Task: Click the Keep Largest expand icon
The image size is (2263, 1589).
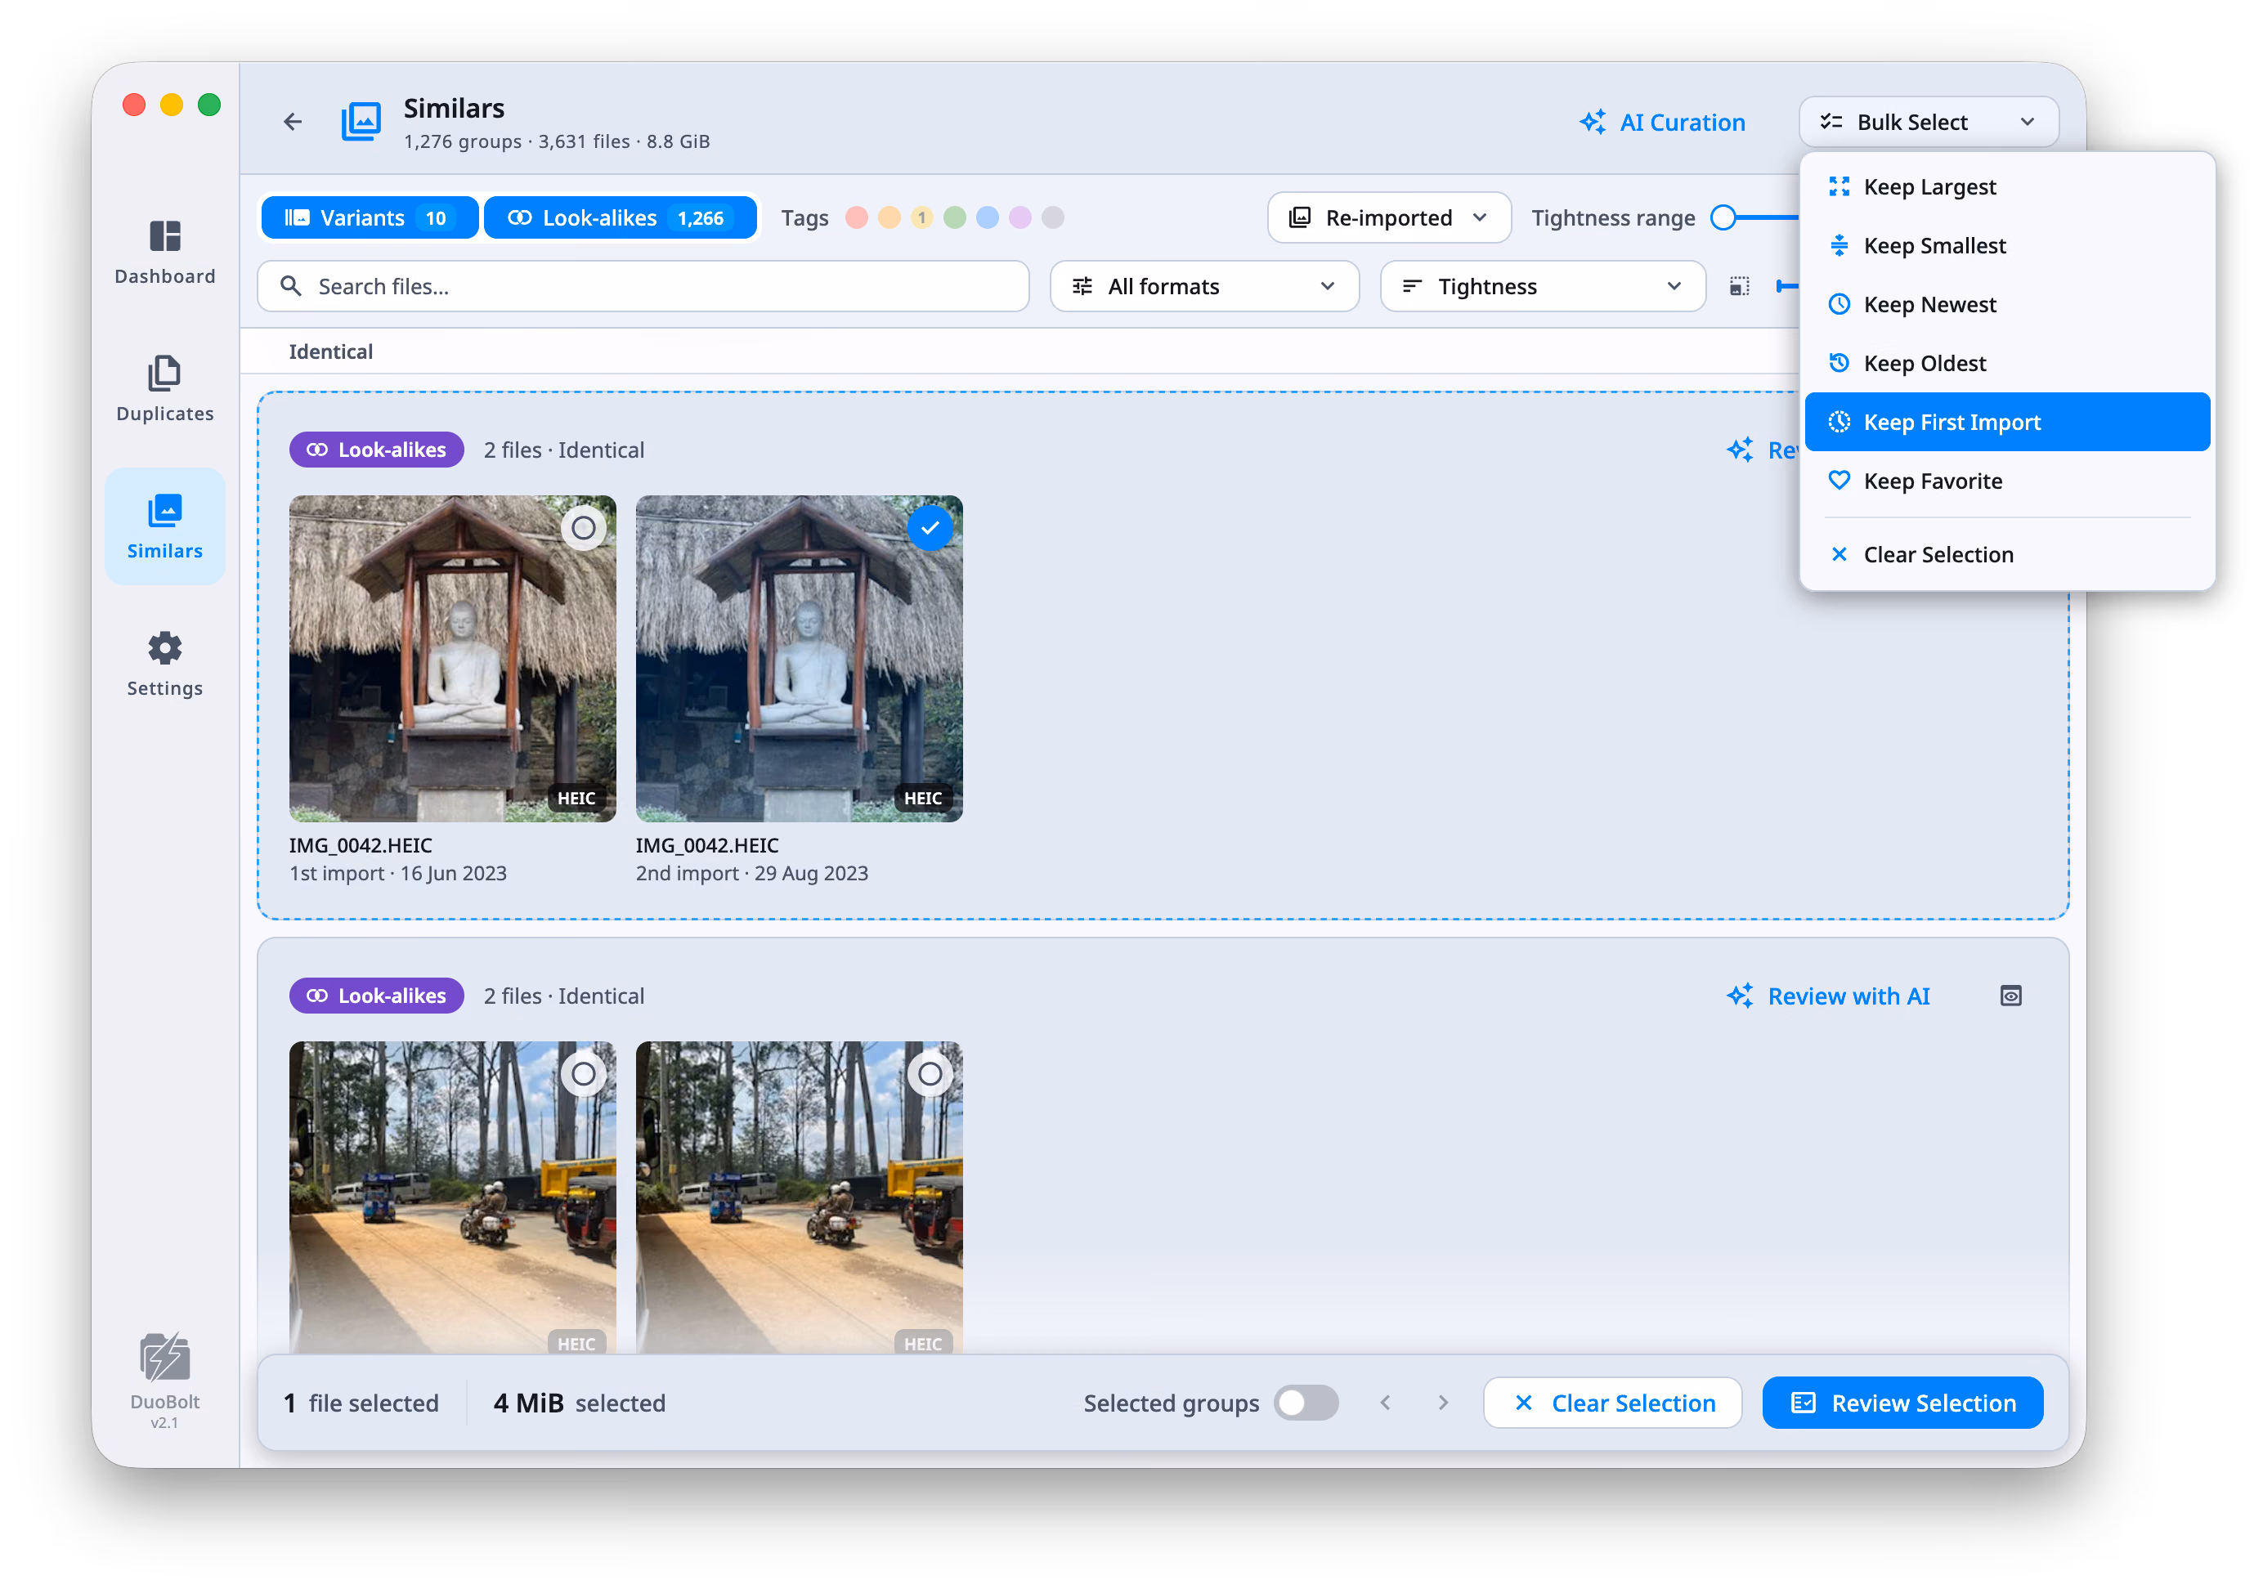Action: (x=1840, y=186)
